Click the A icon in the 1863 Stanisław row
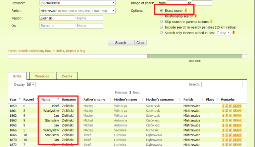 (230, 120)
